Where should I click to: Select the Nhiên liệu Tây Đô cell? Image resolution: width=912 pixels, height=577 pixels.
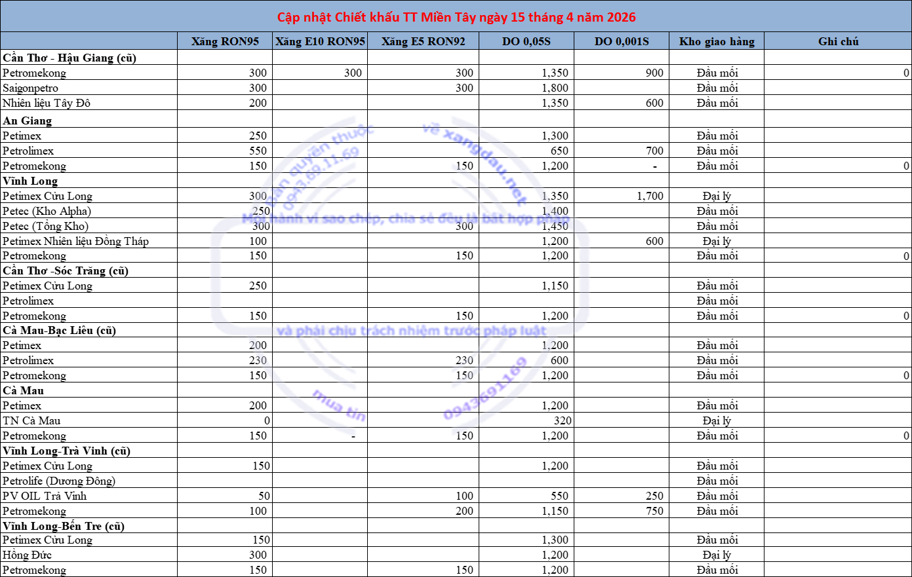point(47,103)
